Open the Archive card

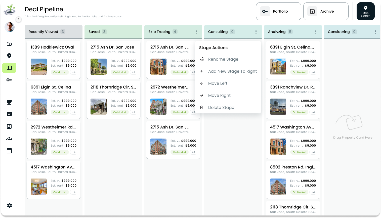[326, 11]
